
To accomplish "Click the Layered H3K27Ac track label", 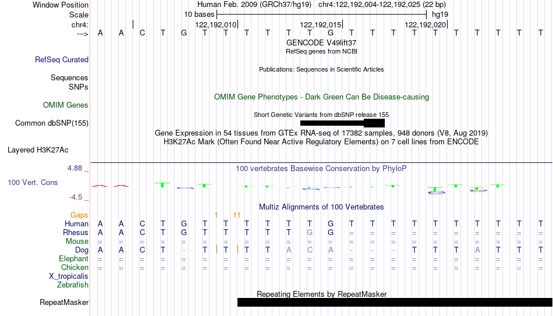I will (38, 150).
